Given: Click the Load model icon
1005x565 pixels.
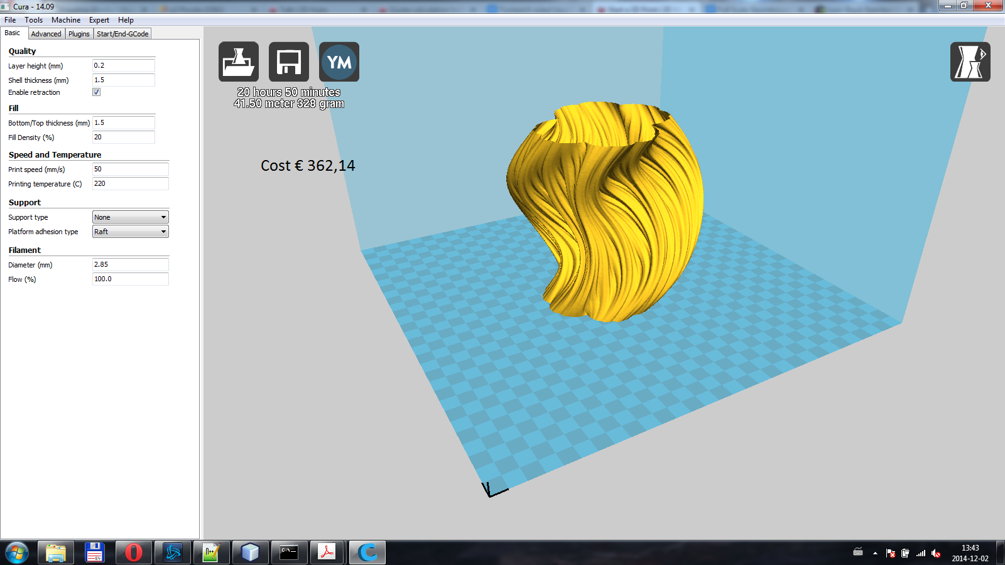Looking at the screenshot, I should 238,62.
